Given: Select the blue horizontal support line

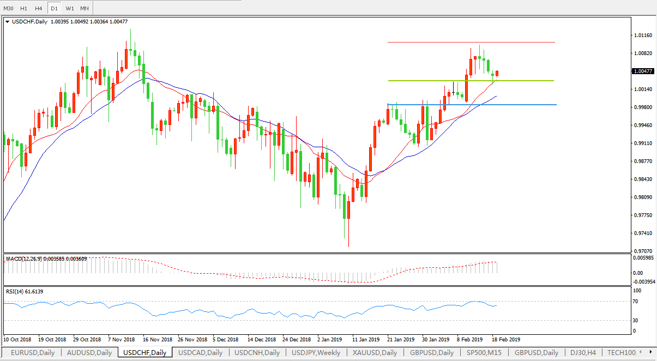Looking at the screenshot, I should (518, 104).
